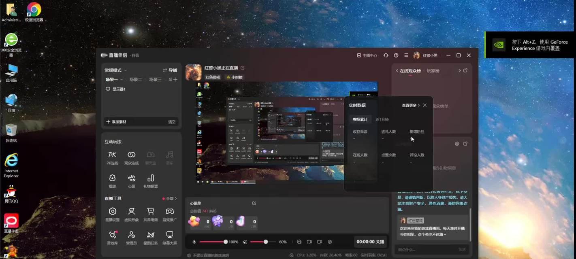Screen dimensions: 576x259
Task: Click 清空 to clear sources
Action: (172, 122)
